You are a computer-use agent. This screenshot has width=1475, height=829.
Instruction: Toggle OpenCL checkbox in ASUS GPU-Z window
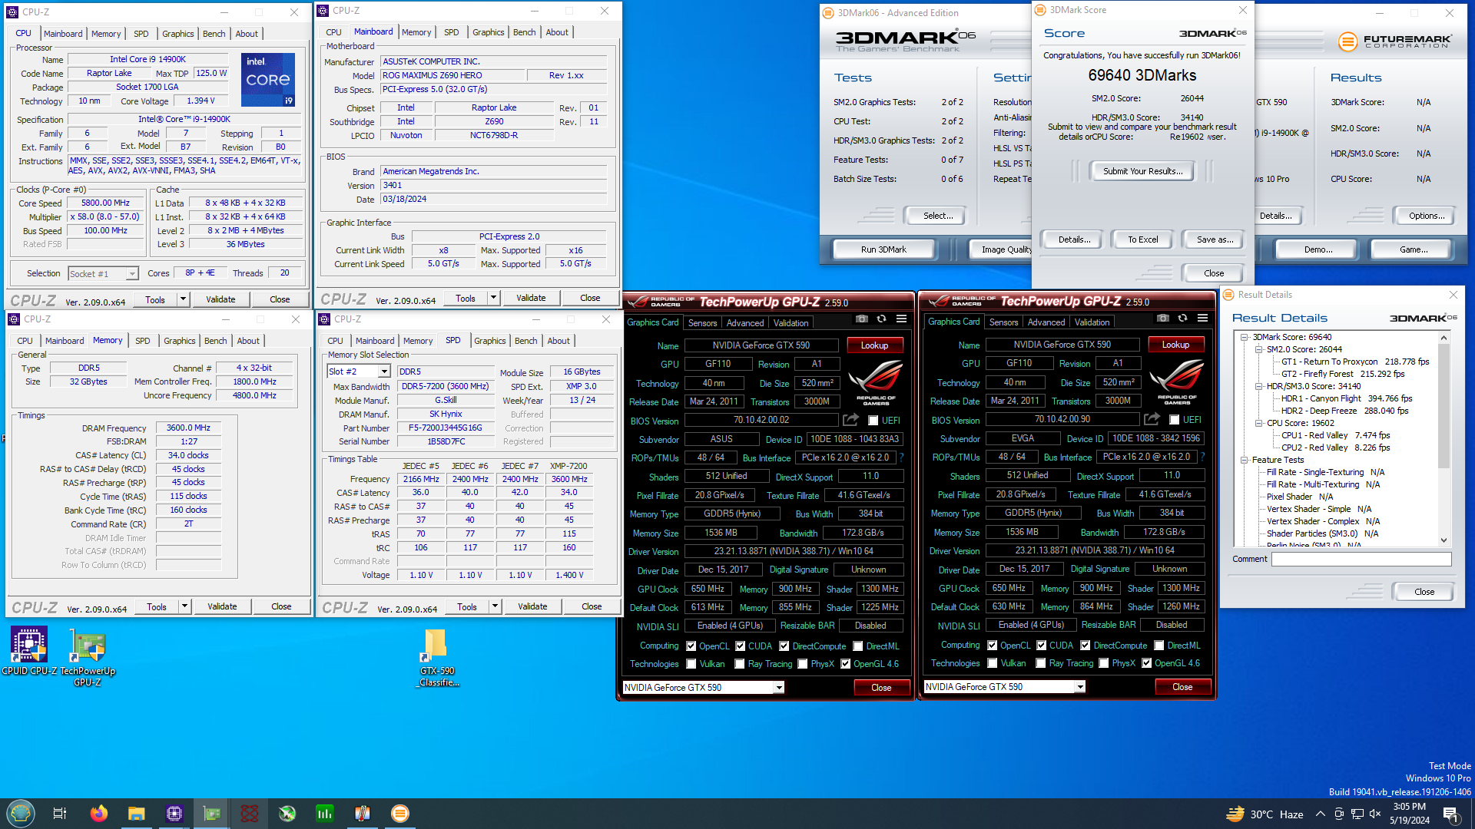click(x=691, y=646)
